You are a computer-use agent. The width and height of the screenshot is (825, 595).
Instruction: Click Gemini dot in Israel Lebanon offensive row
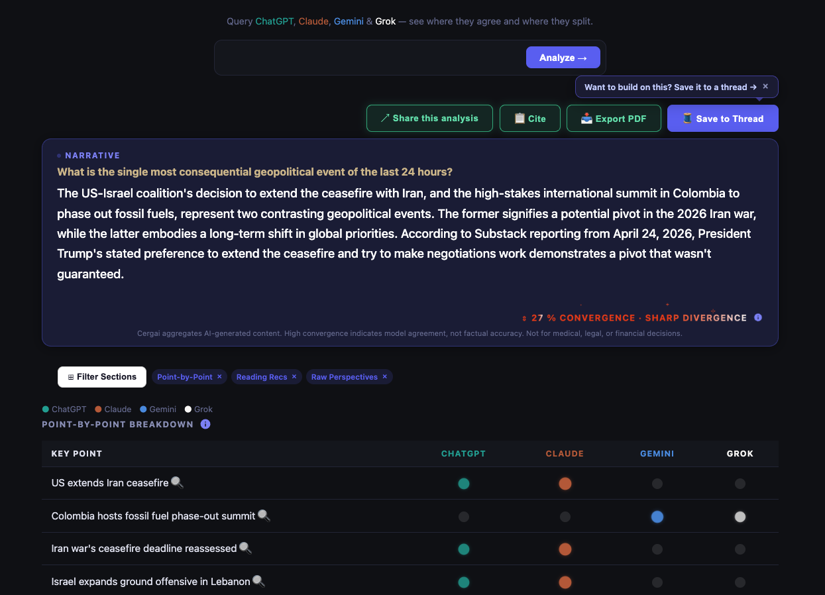[x=657, y=582]
